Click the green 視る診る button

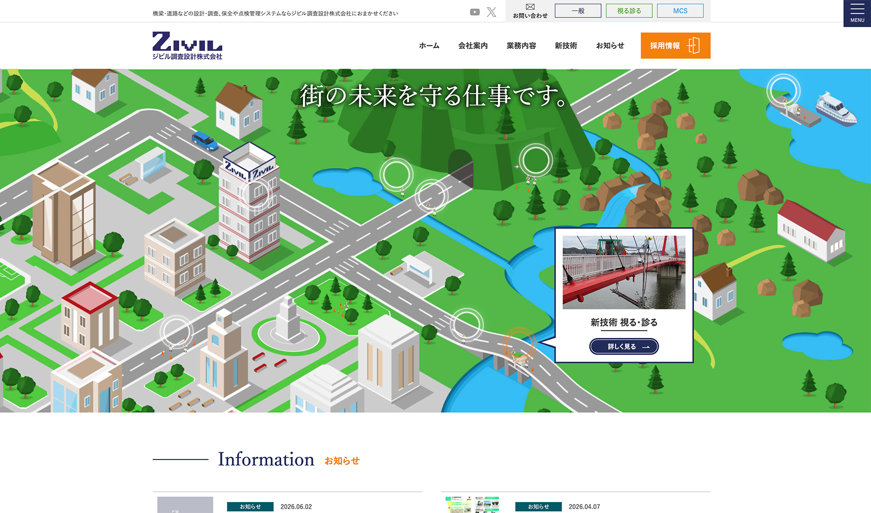coord(629,11)
